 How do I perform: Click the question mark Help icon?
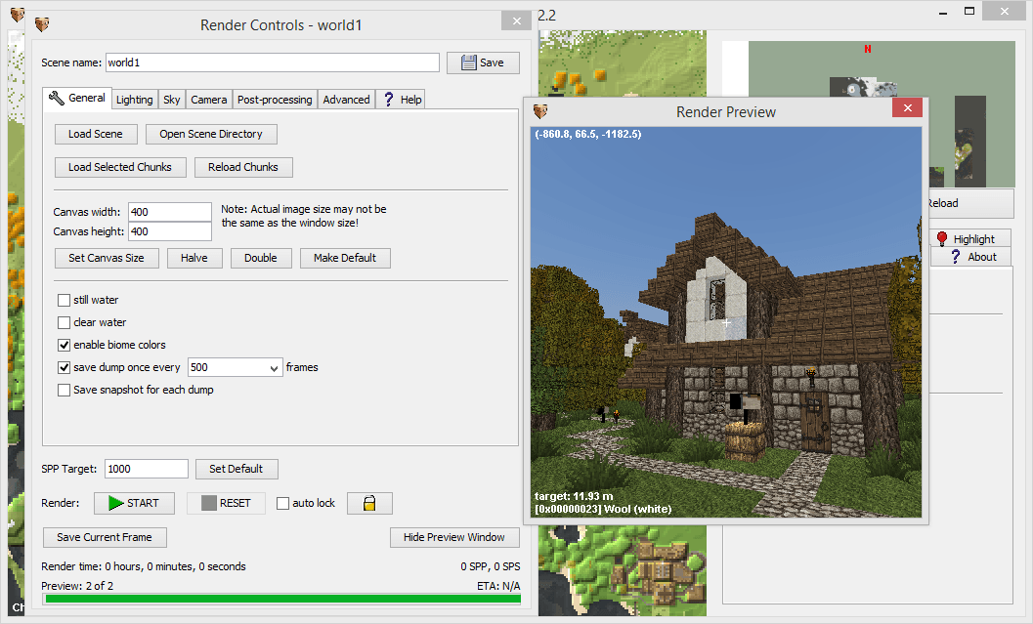[x=389, y=100]
